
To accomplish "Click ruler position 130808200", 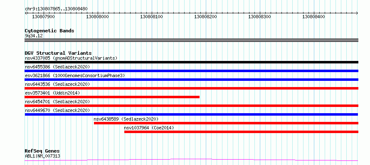I will point(205,17).
